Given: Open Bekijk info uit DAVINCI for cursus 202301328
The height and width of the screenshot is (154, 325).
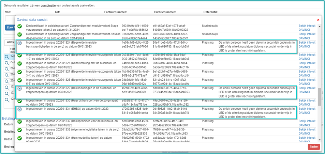Looking at the screenshot, I should pyautogui.click(x=307, y=82).
